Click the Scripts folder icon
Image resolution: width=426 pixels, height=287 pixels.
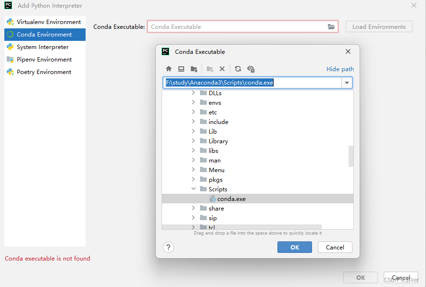[203, 189]
